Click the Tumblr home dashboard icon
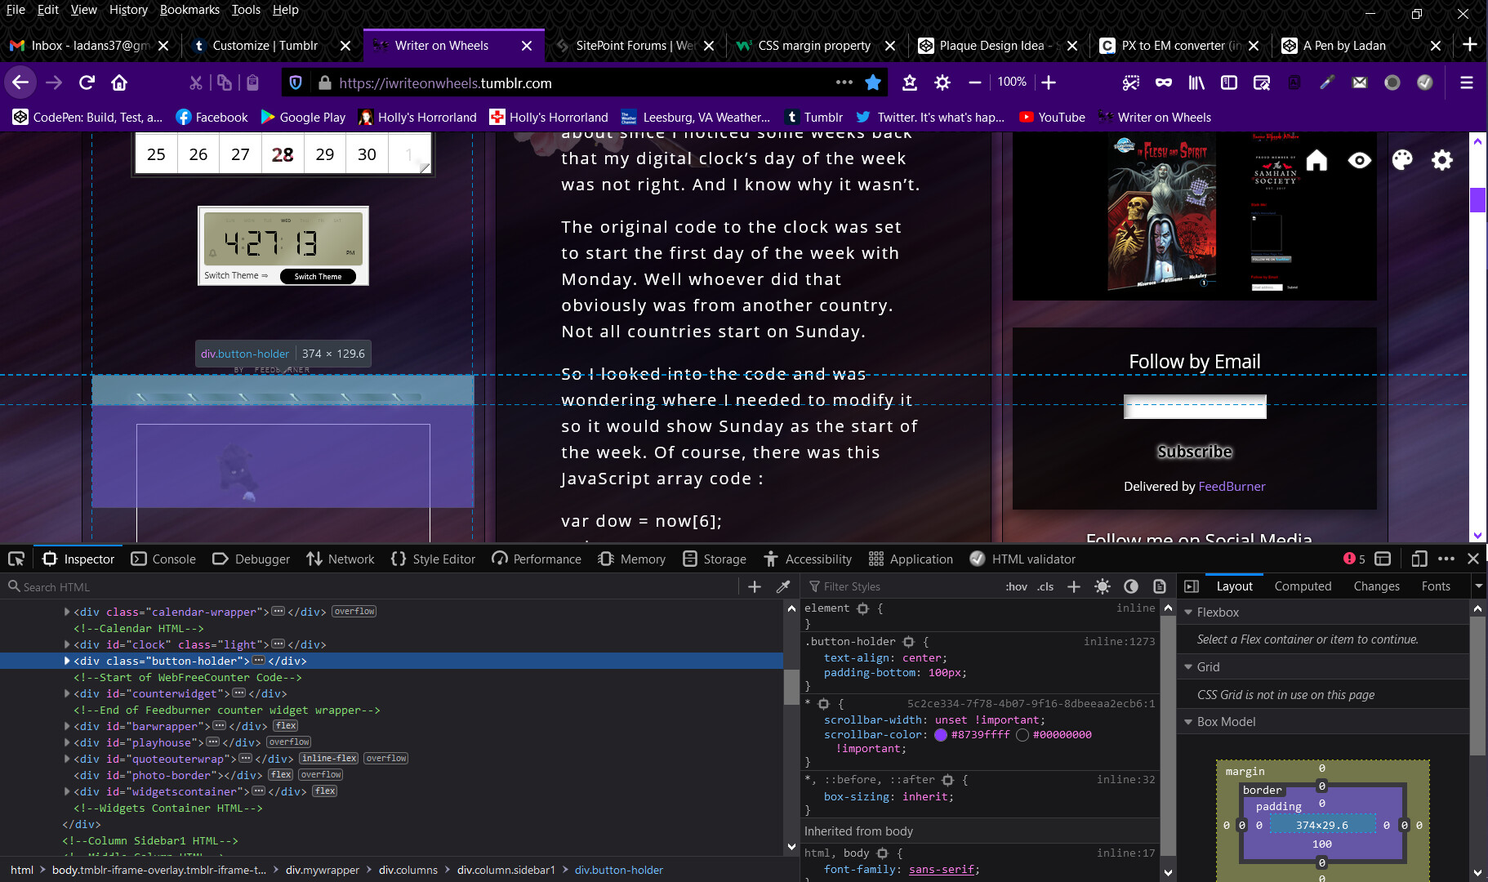Viewport: 1488px width, 882px height. tap(1316, 160)
